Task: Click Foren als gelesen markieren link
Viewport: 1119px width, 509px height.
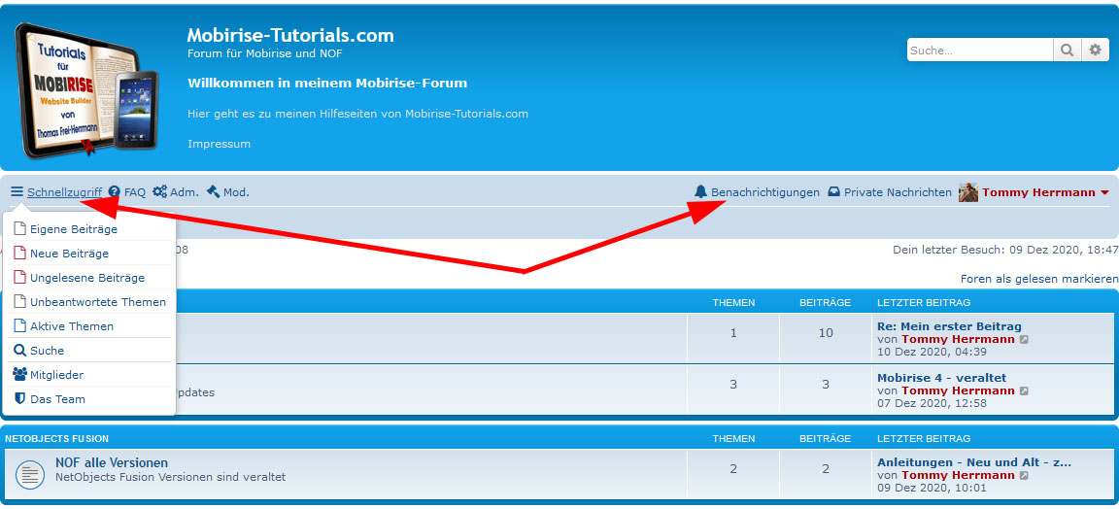Action: point(1039,279)
